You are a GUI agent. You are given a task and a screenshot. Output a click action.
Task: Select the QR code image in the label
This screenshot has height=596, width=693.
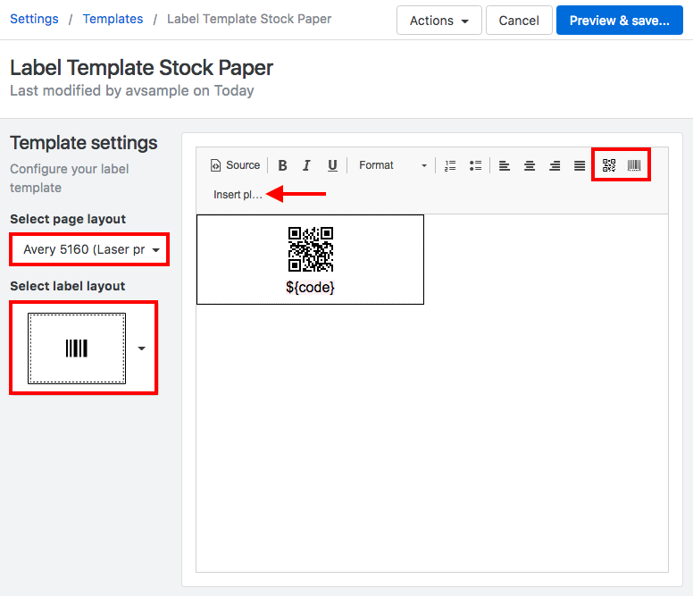[310, 249]
